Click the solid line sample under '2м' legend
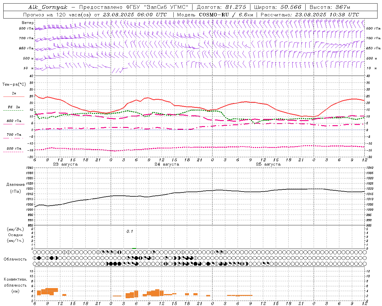The image size is (382, 306). coord(14,97)
